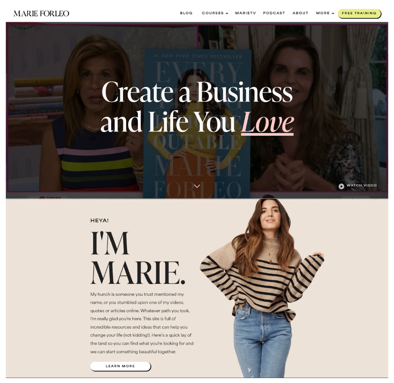
Task: Click the More menu label
Action: [x=323, y=13]
